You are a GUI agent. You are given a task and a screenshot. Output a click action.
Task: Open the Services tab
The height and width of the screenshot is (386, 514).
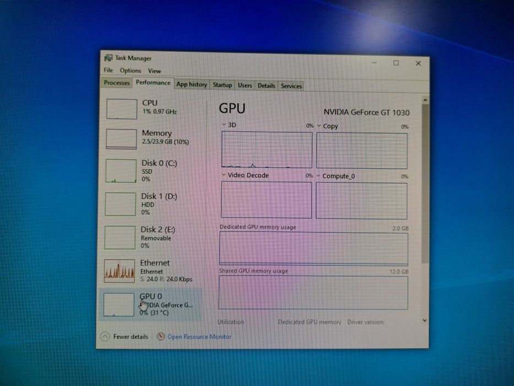[x=291, y=86]
